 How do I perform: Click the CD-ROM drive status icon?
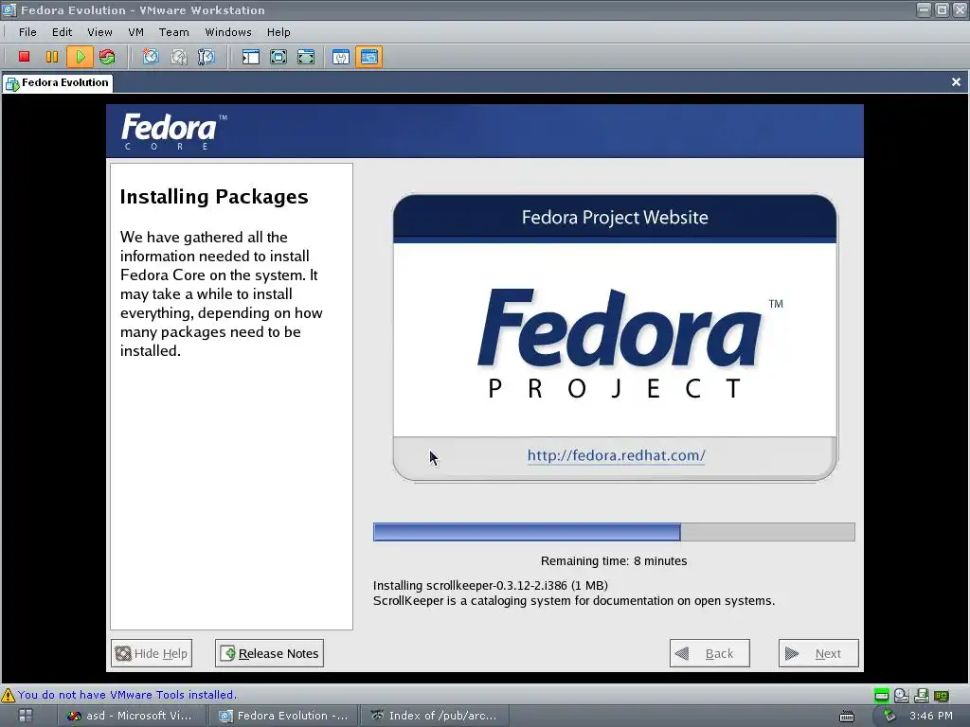902,696
